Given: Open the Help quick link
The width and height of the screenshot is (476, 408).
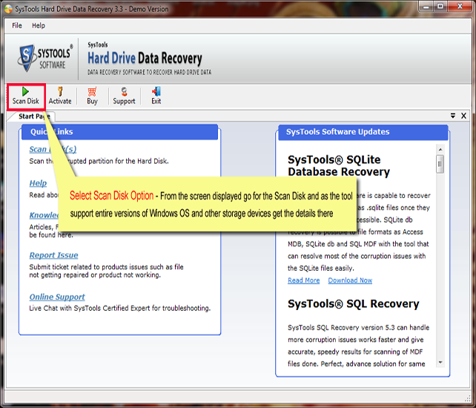Looking at the screenshot, I should (x=38, y=183).
